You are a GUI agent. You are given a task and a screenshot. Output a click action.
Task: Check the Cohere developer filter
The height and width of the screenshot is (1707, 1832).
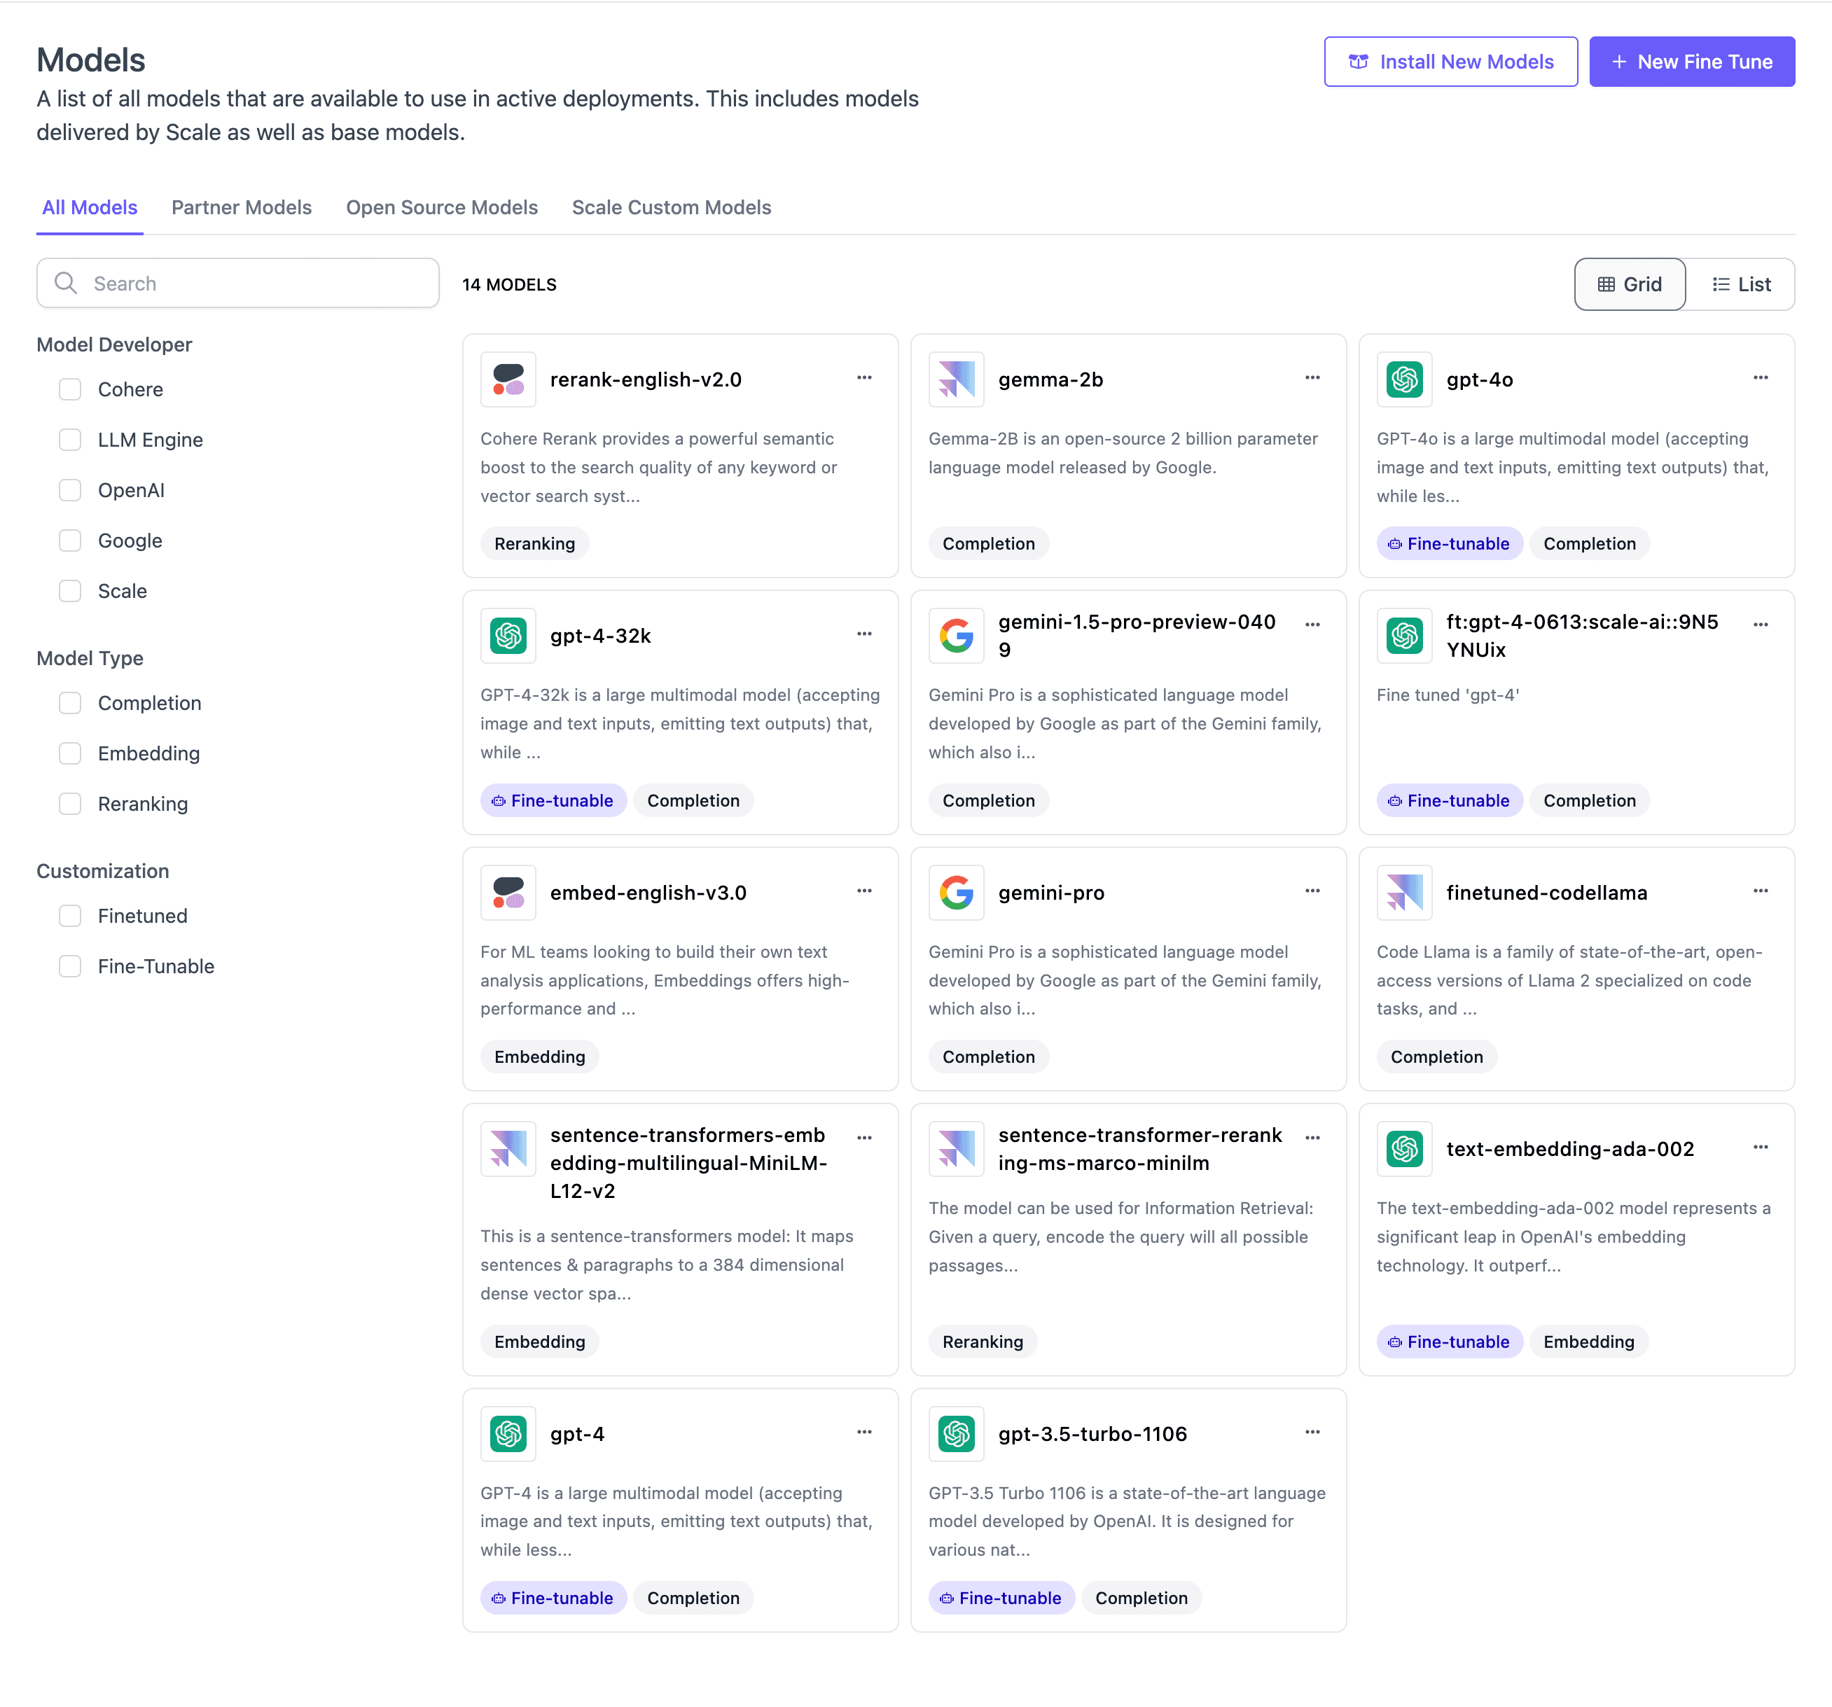70,390
